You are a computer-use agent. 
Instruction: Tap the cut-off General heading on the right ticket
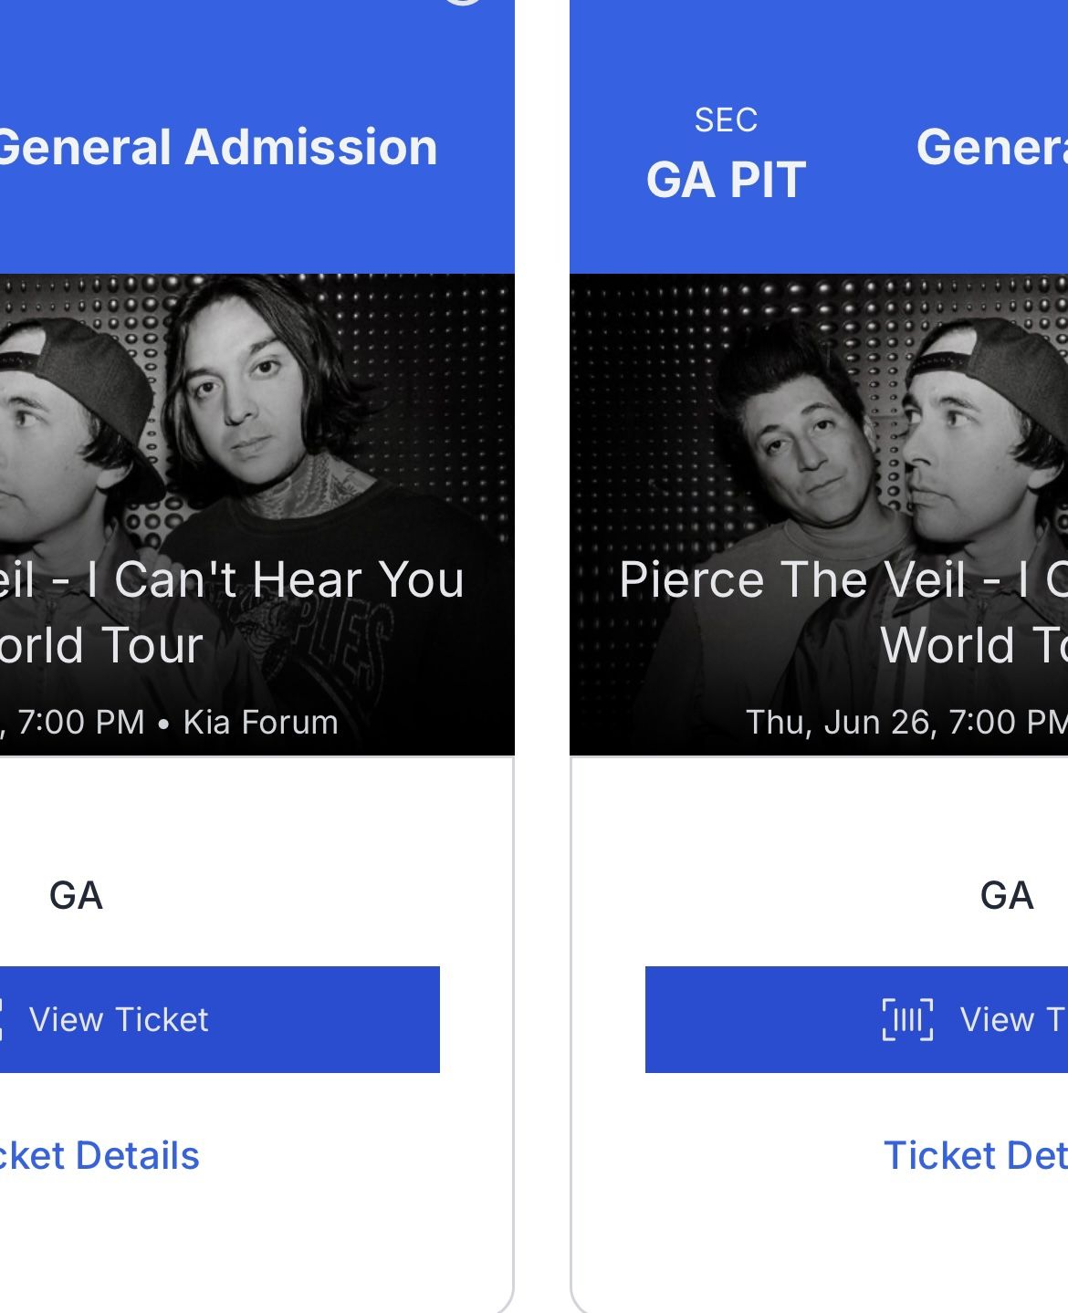[991, 148]
